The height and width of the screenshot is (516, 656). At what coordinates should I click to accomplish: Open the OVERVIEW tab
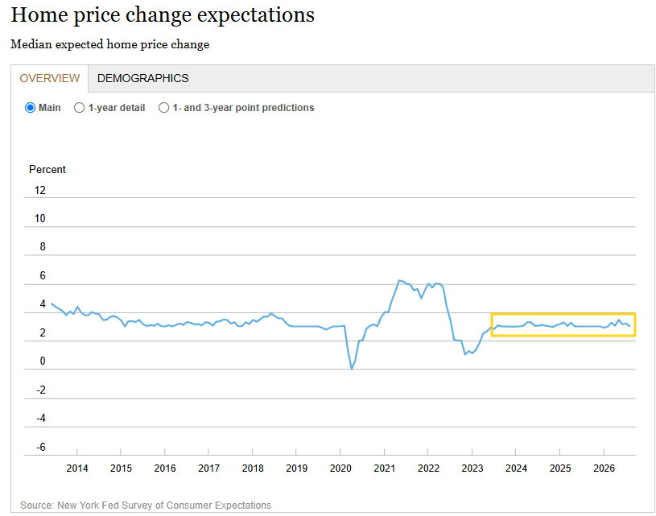pyautogui.click(x=49, y=78)
